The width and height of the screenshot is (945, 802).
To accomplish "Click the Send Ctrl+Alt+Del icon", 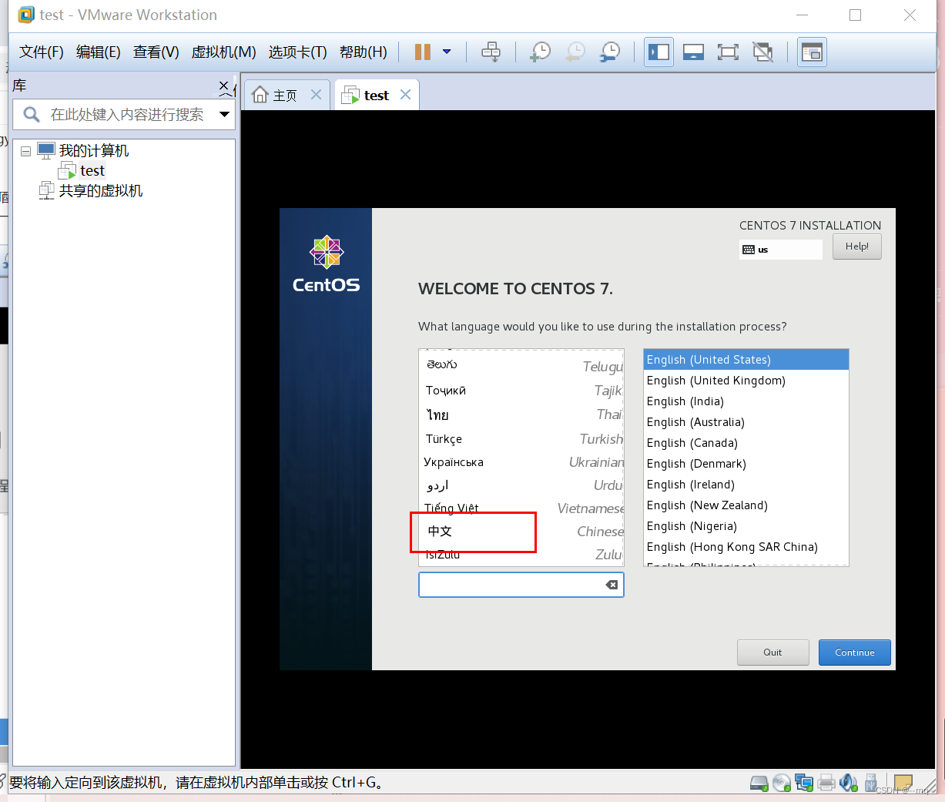I will pos(491,52).
